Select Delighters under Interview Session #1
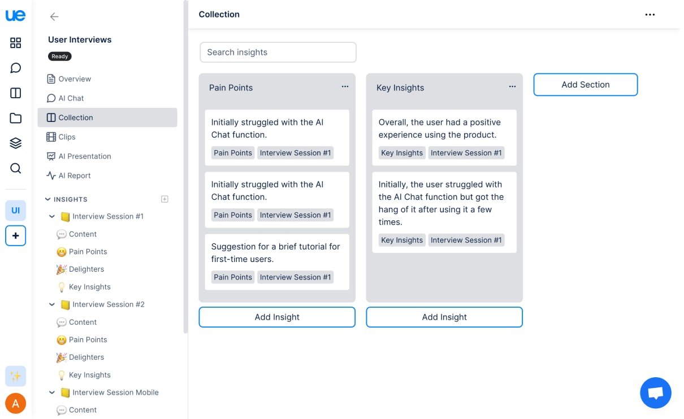 point(86,269)
